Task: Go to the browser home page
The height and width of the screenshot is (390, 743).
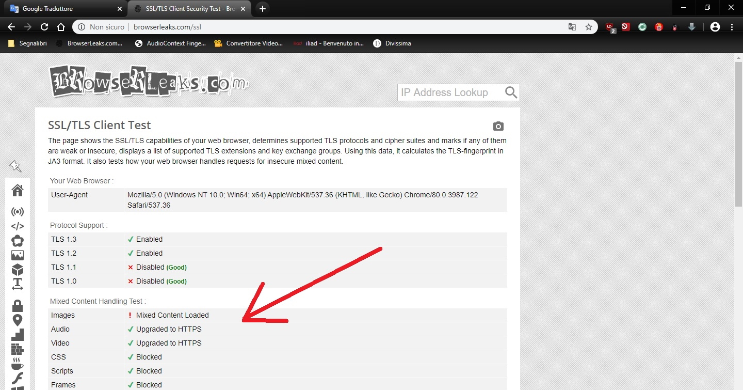Action: [x=61, y=27]
